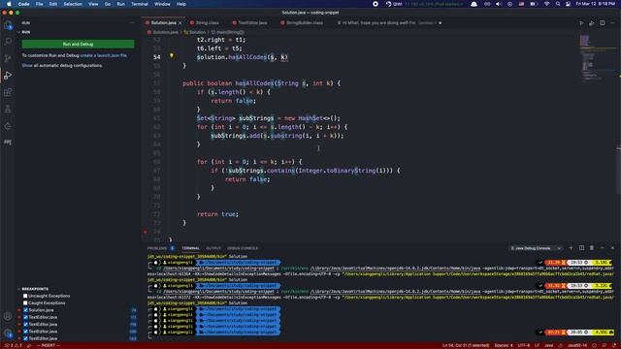The image size is (621, 349).
Task: Click Show all automatic debug configurations link
Action: pyautogui.click(x=62, y=65)
